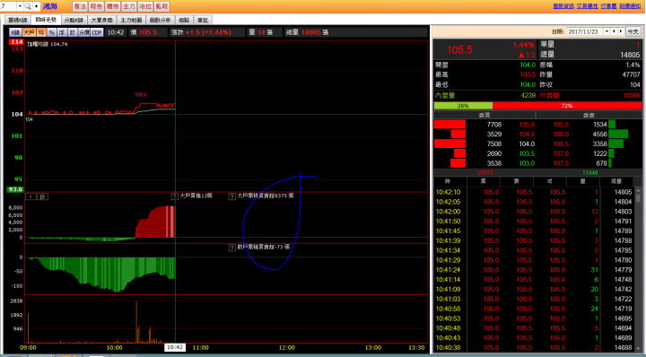Click the ask row 678 at 107.5
The height and width of the screenshot is (357, 646).
[589, 163]
